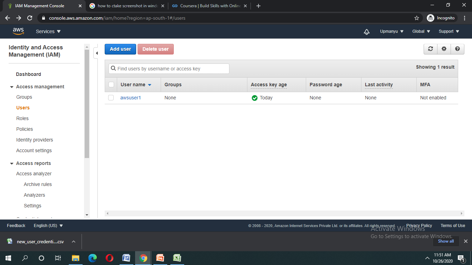
Task: Open File Explorer from taskbar
Action: point(75,258)
